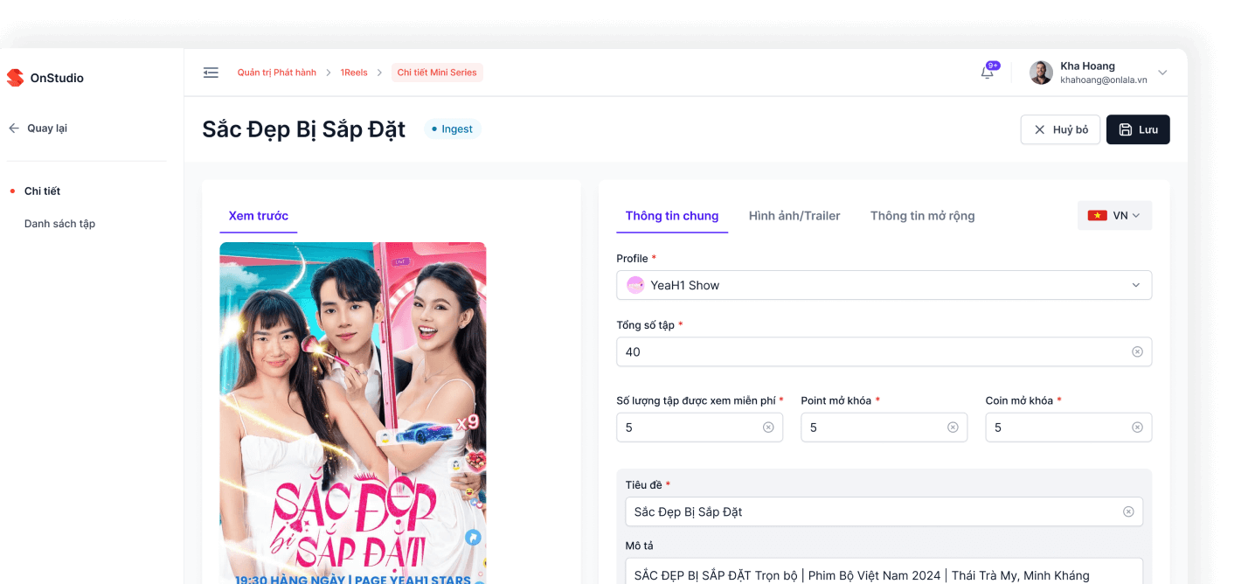The image size is (1255, 584).
Task: Switch to the Hình ảnh/Trailer tab
Action: (794, 216)
